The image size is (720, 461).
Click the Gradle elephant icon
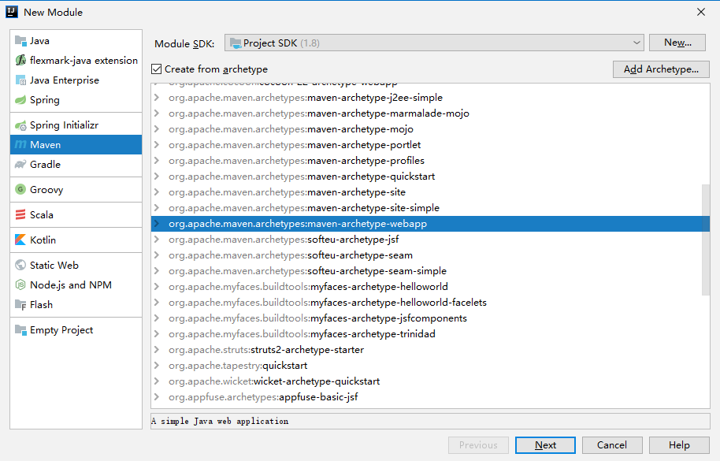[x=20, y=165]
